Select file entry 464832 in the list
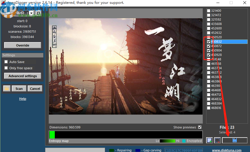 tap(216, 99)
